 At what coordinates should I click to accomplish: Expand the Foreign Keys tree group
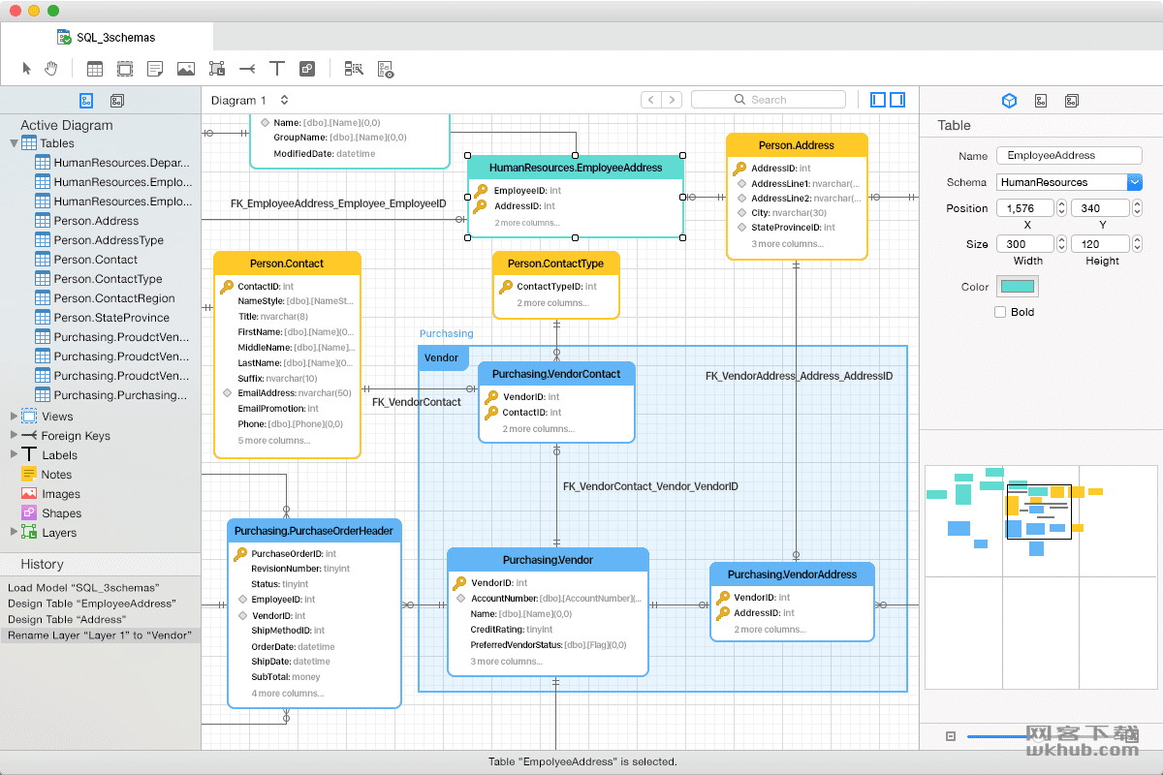(x=15, y=435)
